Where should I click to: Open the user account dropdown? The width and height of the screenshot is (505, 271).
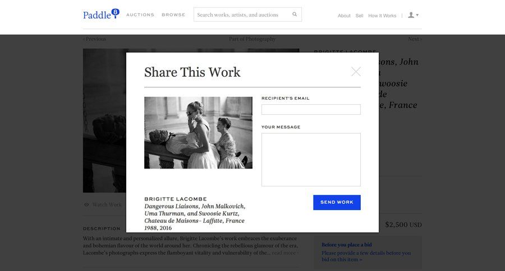(413, 15)
